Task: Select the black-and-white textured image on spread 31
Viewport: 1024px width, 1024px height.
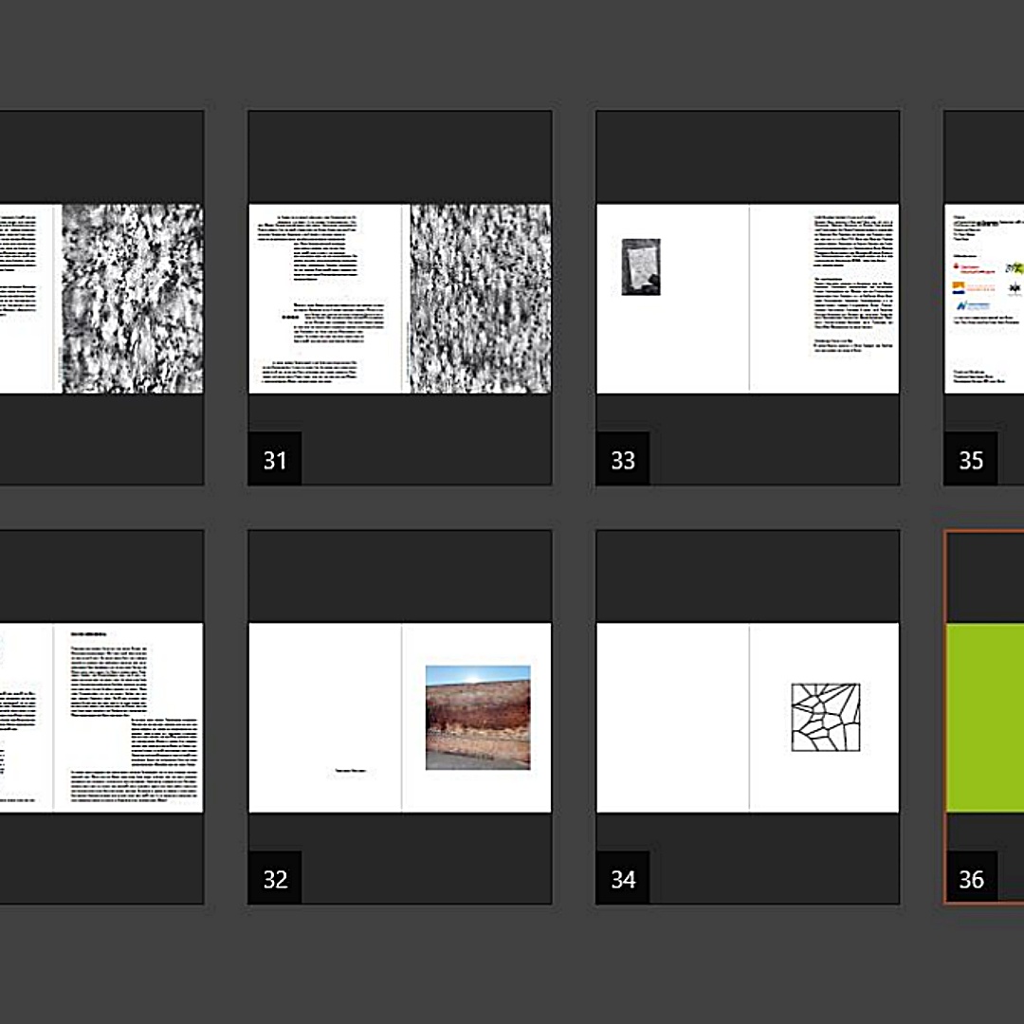Action: pyautogui.click(x=480, y=298)
